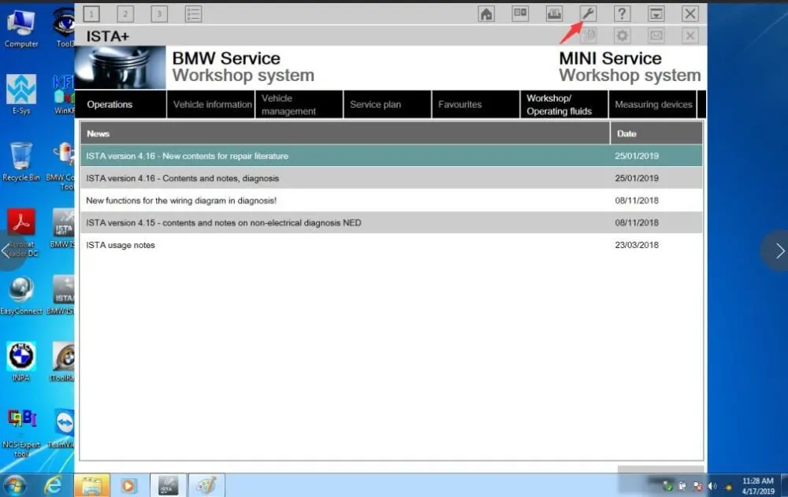Click the printer icon in toolbar
The height and width of the screenshot is (497, 788).
point(554,13)
